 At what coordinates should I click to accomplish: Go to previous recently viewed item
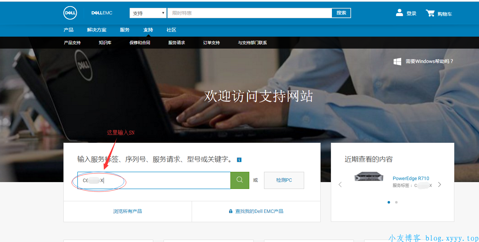[340, 185]
